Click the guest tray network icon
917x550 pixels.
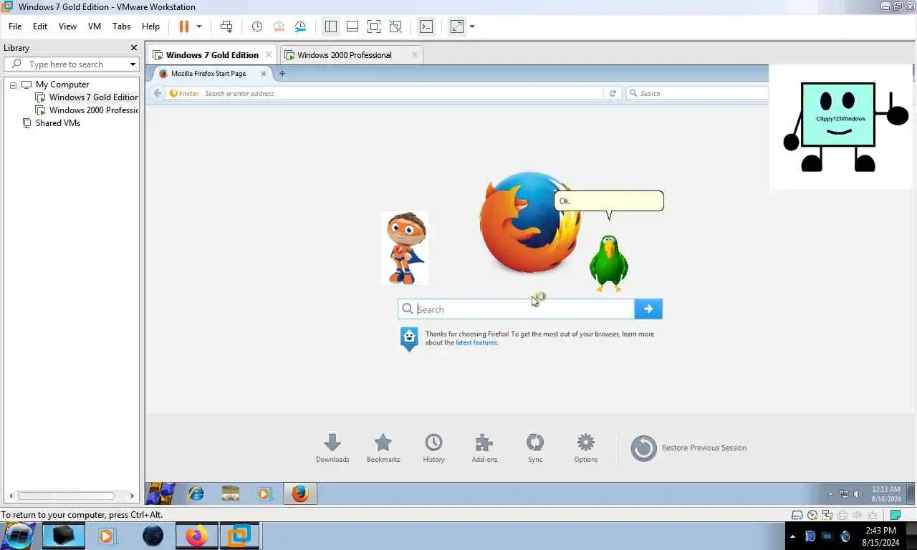(x=844, y=493)
